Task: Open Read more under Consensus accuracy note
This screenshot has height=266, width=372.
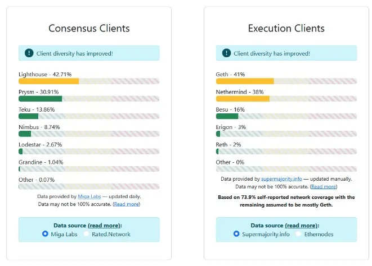Action: tap(127, 204)
